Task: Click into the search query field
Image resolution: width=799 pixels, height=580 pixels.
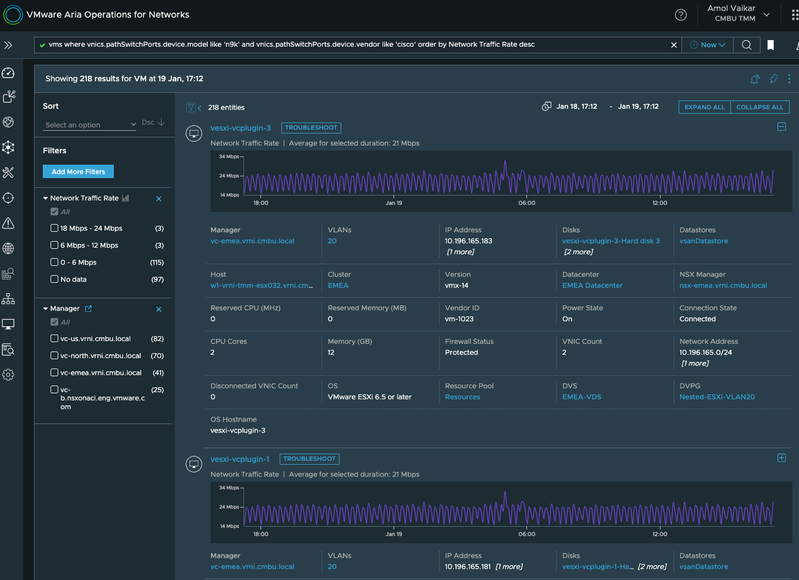Action: coord(357,45)
